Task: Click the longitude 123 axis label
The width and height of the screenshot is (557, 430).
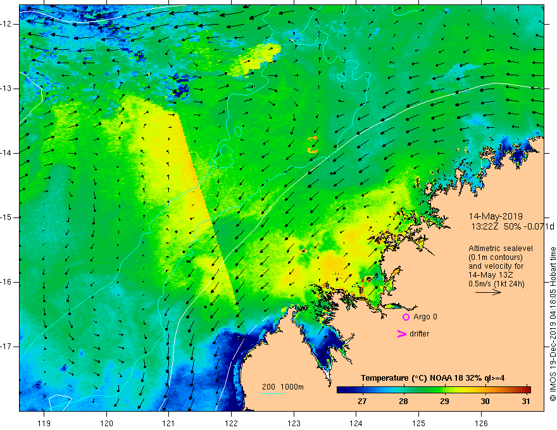Action: click(294, 423)
